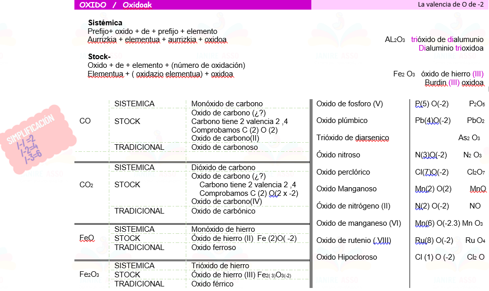
Task: Select the AL2O3 formula example
Action: point(395,39)
